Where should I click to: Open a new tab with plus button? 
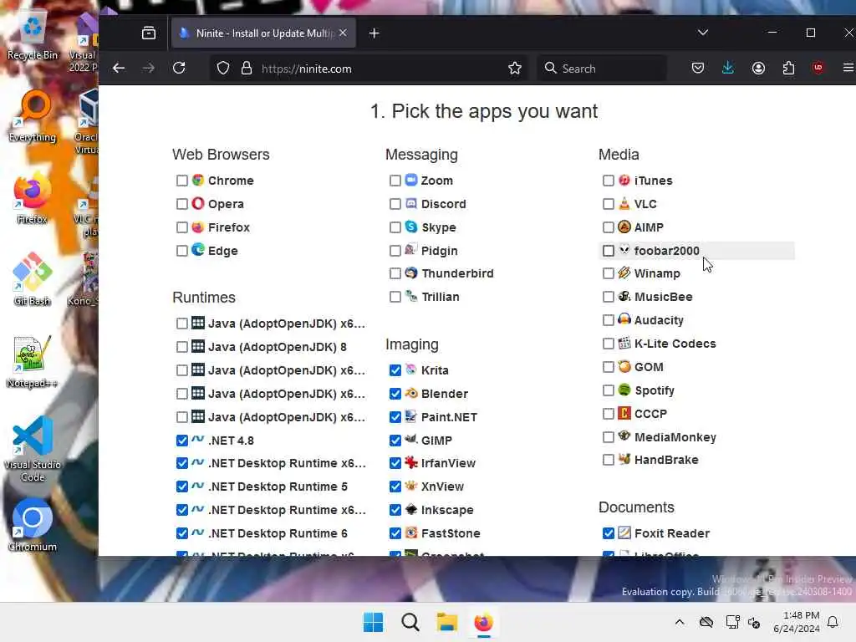click(x=374, y=33)
